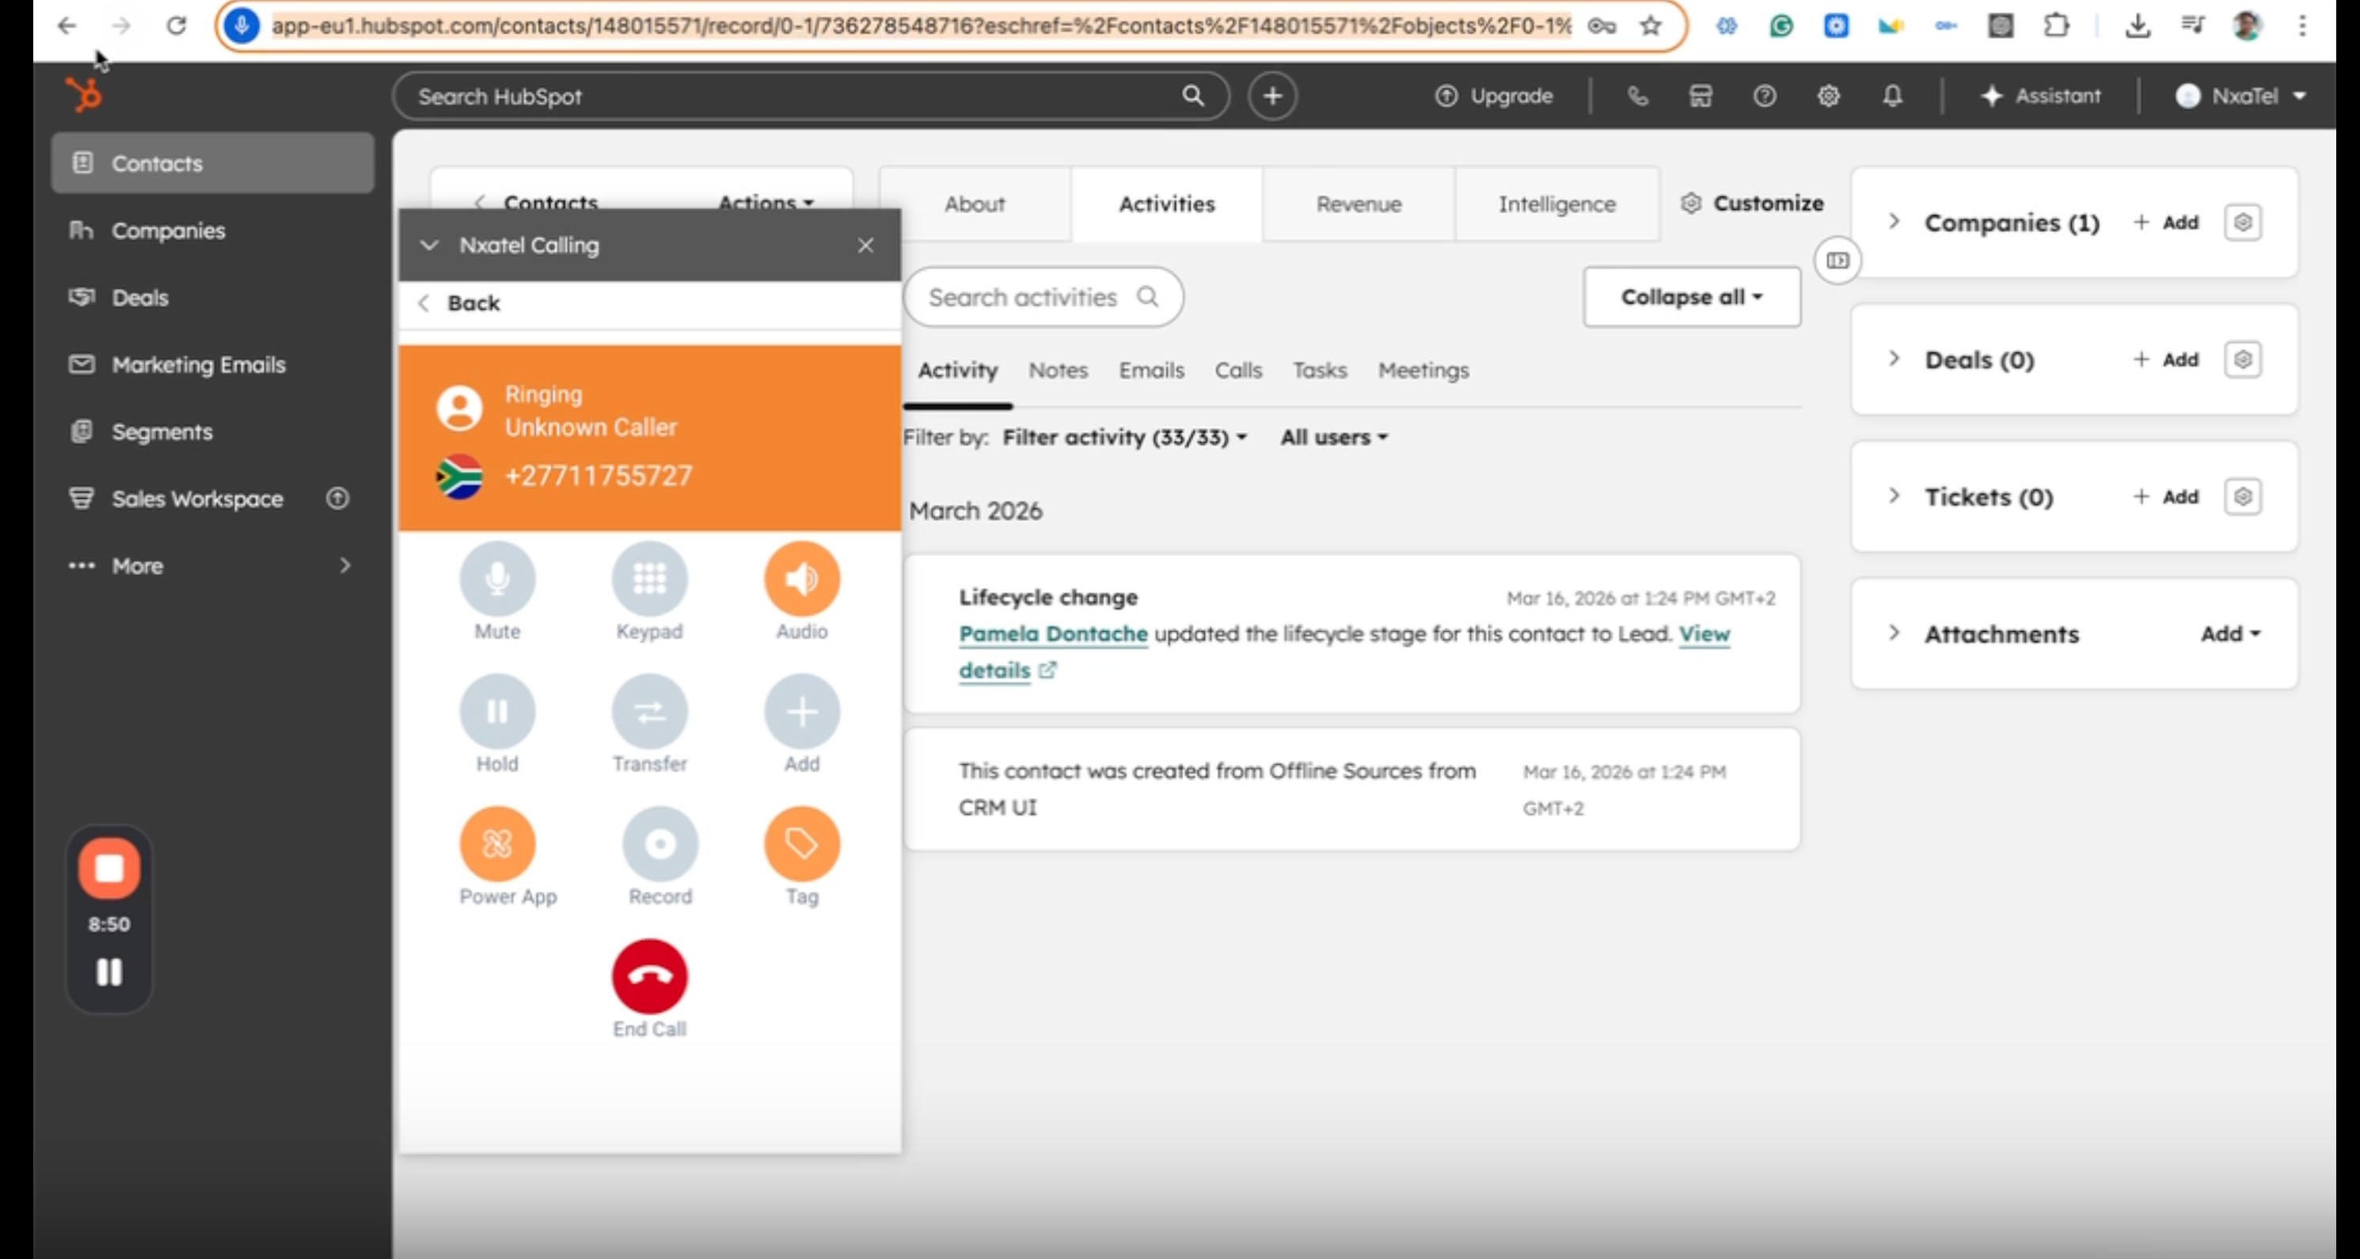Image resolution: width=2360 pixels, height=1259 pixels.
Task: Tag the current call
Action: [x=802, y=844]
